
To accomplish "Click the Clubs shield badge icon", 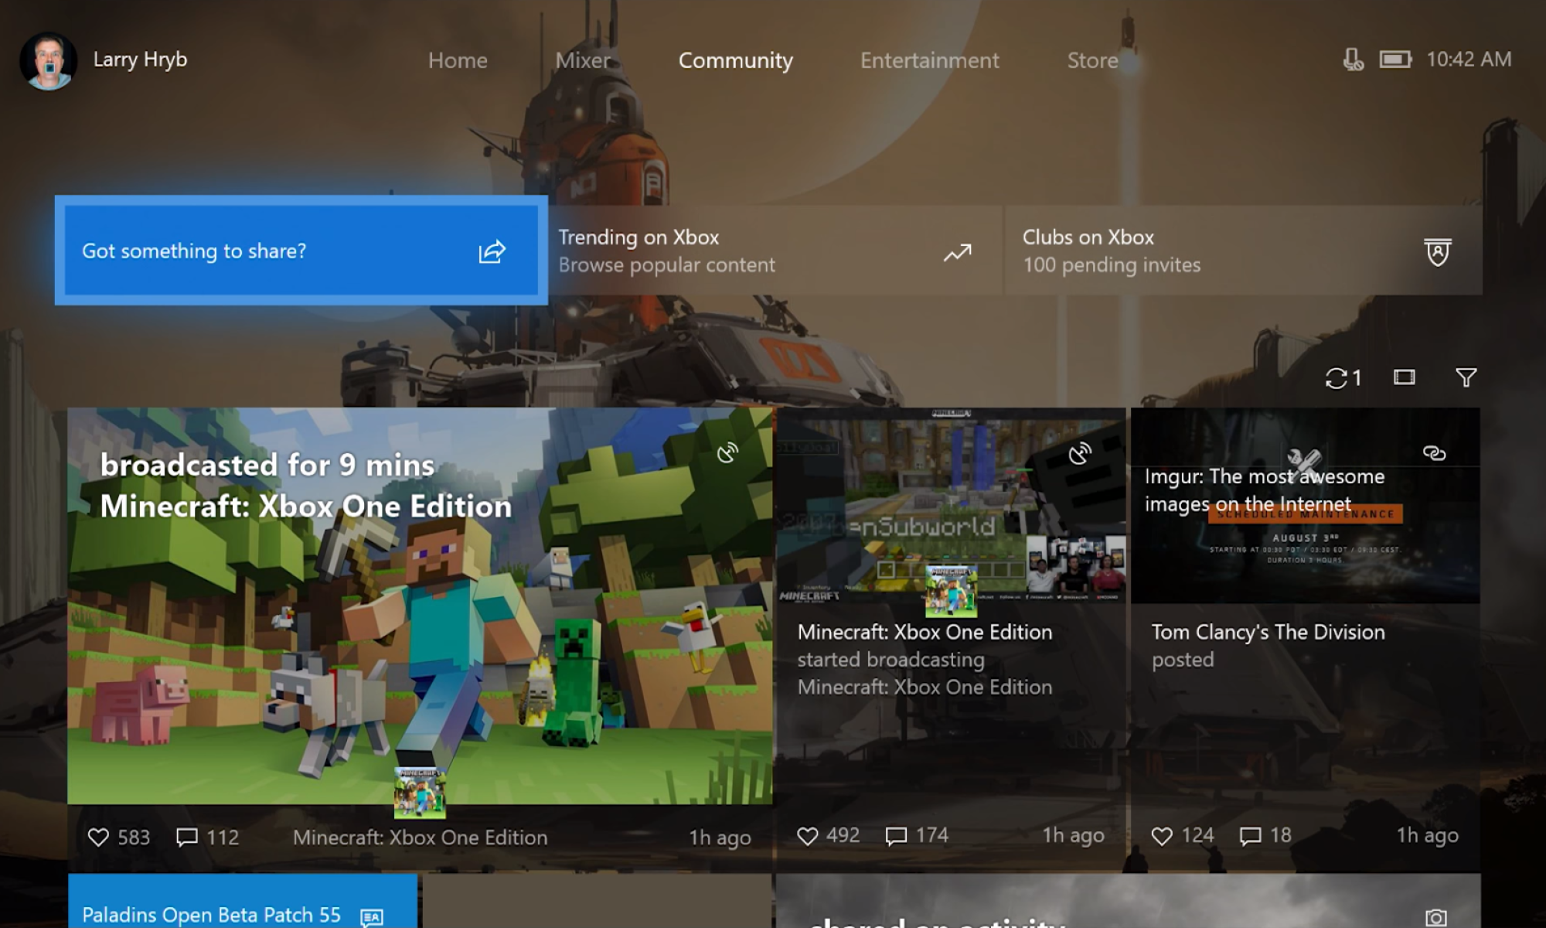I will pos(1438,252).
